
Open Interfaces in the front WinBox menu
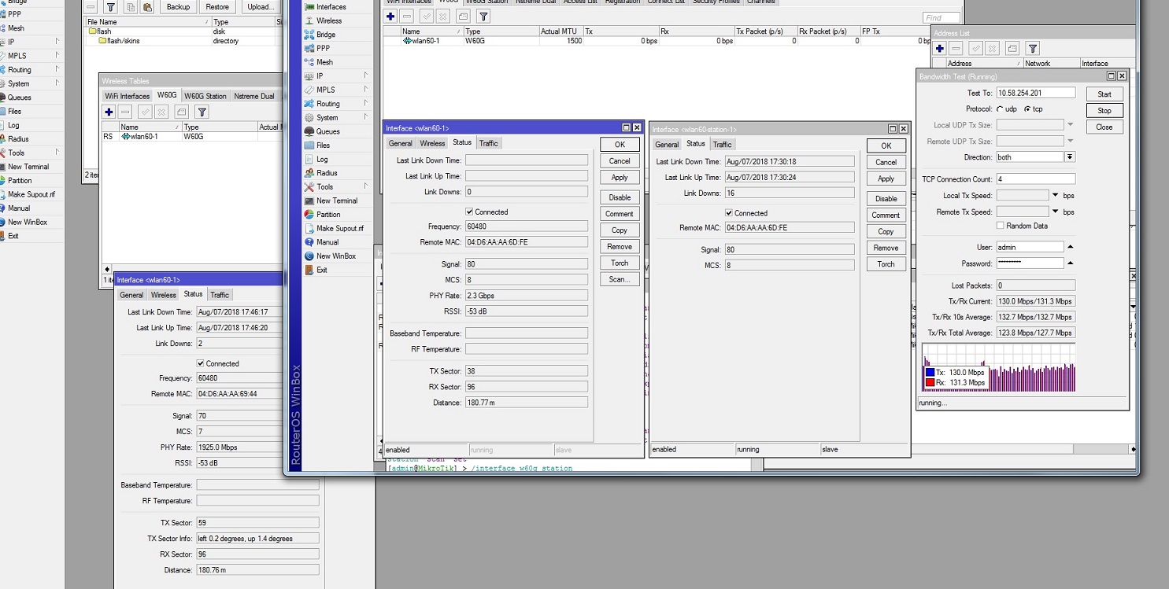[x=331, y=7]
